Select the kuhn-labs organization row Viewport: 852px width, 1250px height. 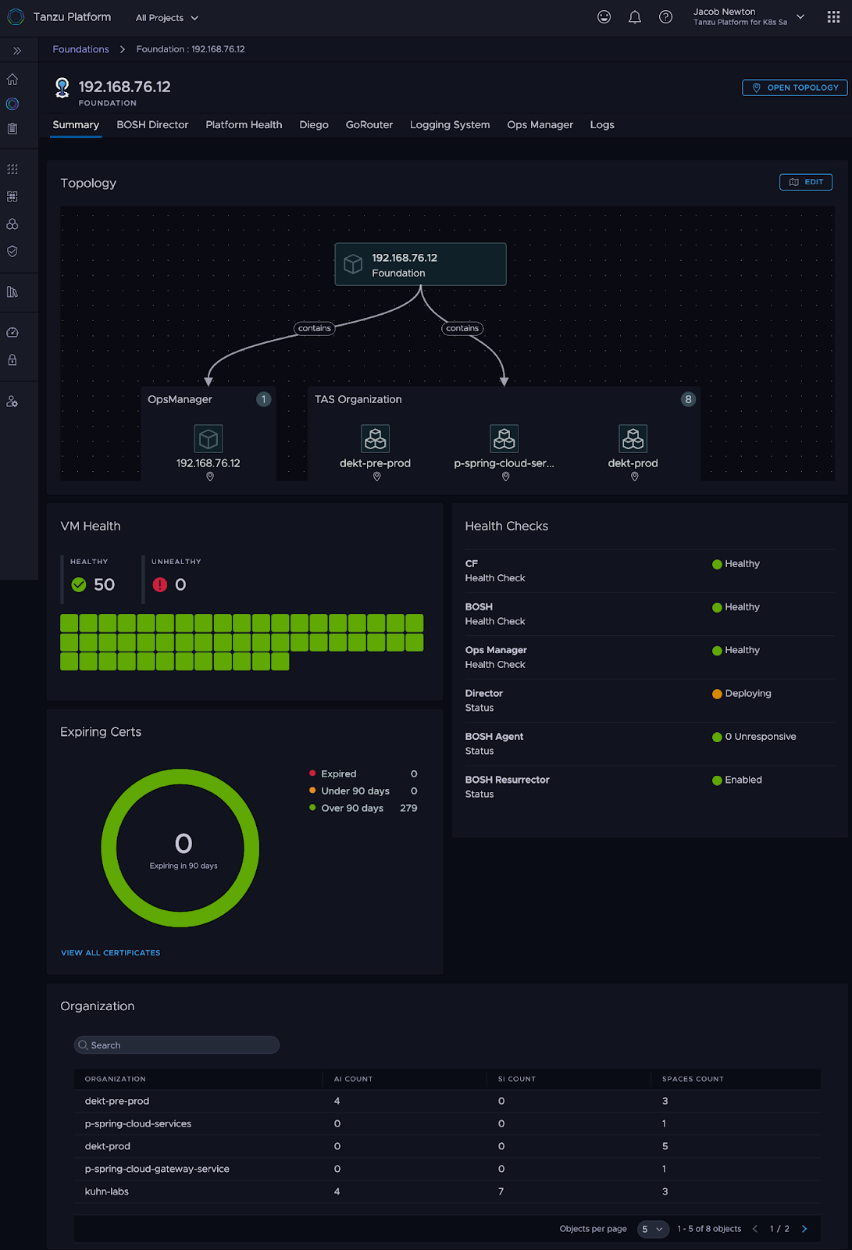click(x=447, y=1191)
